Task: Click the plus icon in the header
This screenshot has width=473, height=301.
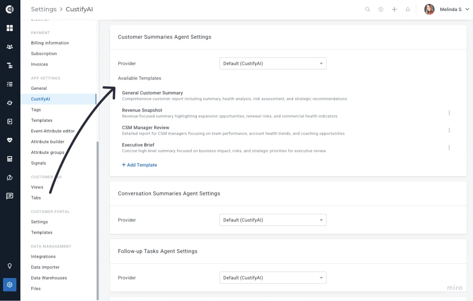Action: (394, 9)
